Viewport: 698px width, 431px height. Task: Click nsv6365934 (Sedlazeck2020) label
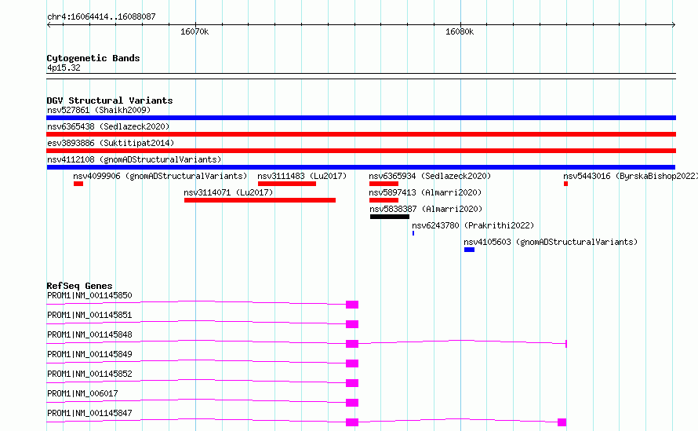(430, 176)
